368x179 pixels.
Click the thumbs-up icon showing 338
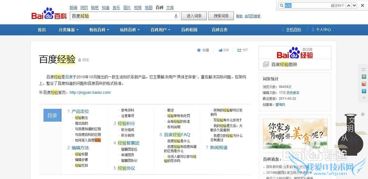pos(220,50)
